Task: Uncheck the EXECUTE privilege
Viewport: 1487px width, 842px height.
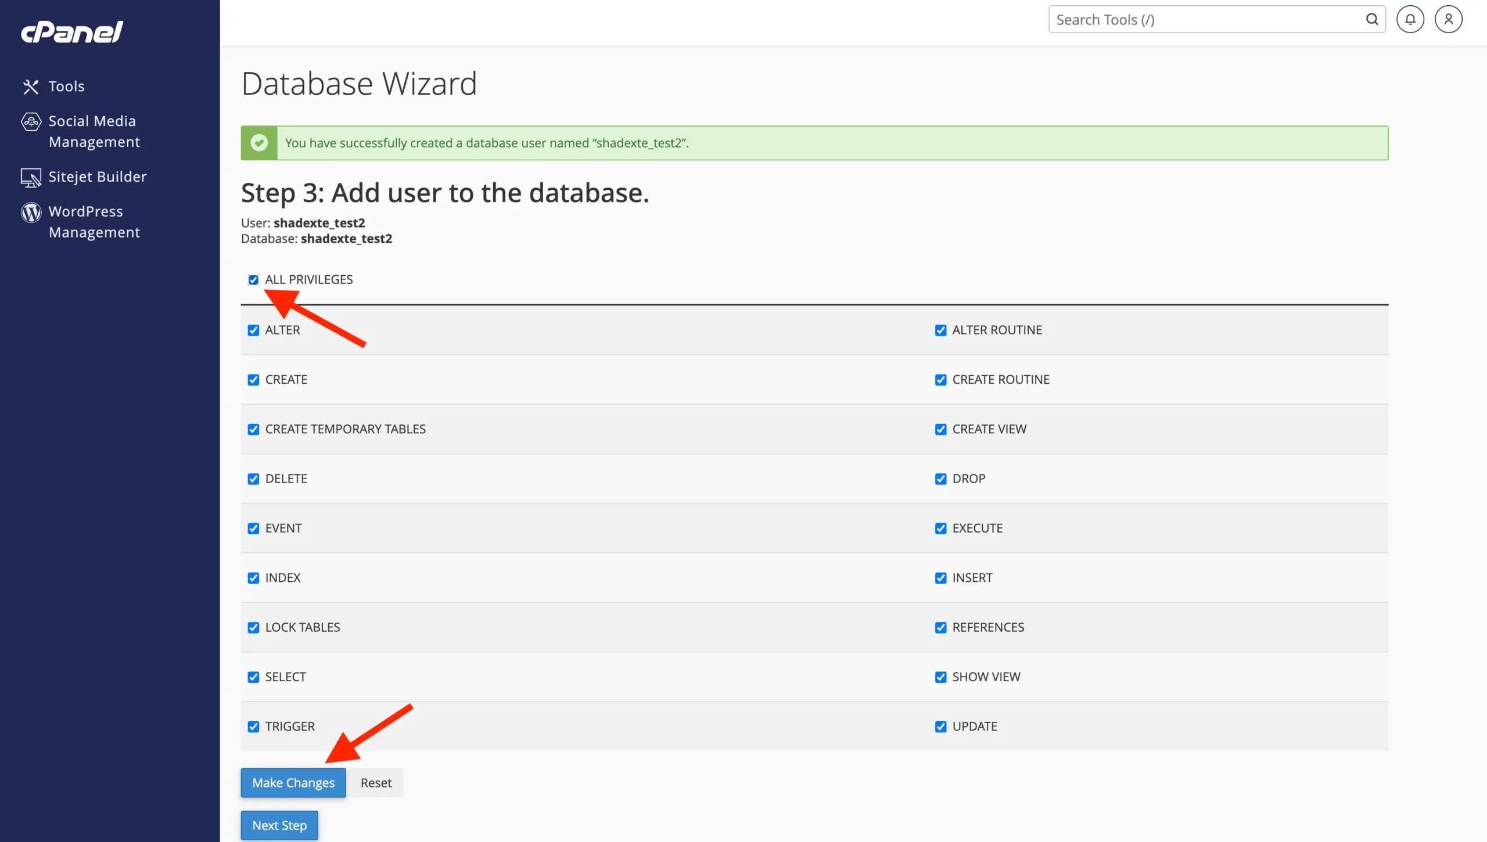Action: 940,528
